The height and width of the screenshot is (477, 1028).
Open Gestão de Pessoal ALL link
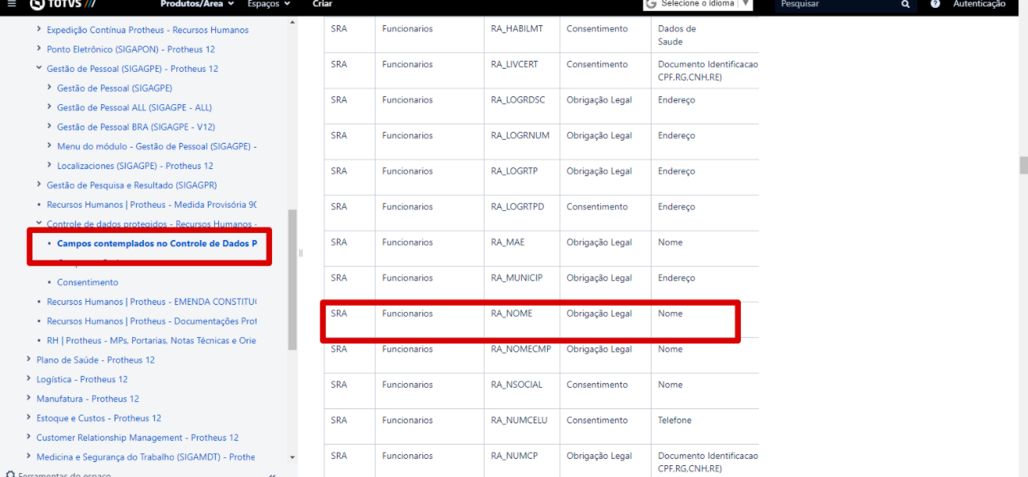[134, 107]
